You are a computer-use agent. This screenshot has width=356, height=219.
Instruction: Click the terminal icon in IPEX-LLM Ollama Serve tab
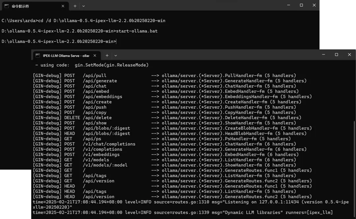[x=38, y=55]
